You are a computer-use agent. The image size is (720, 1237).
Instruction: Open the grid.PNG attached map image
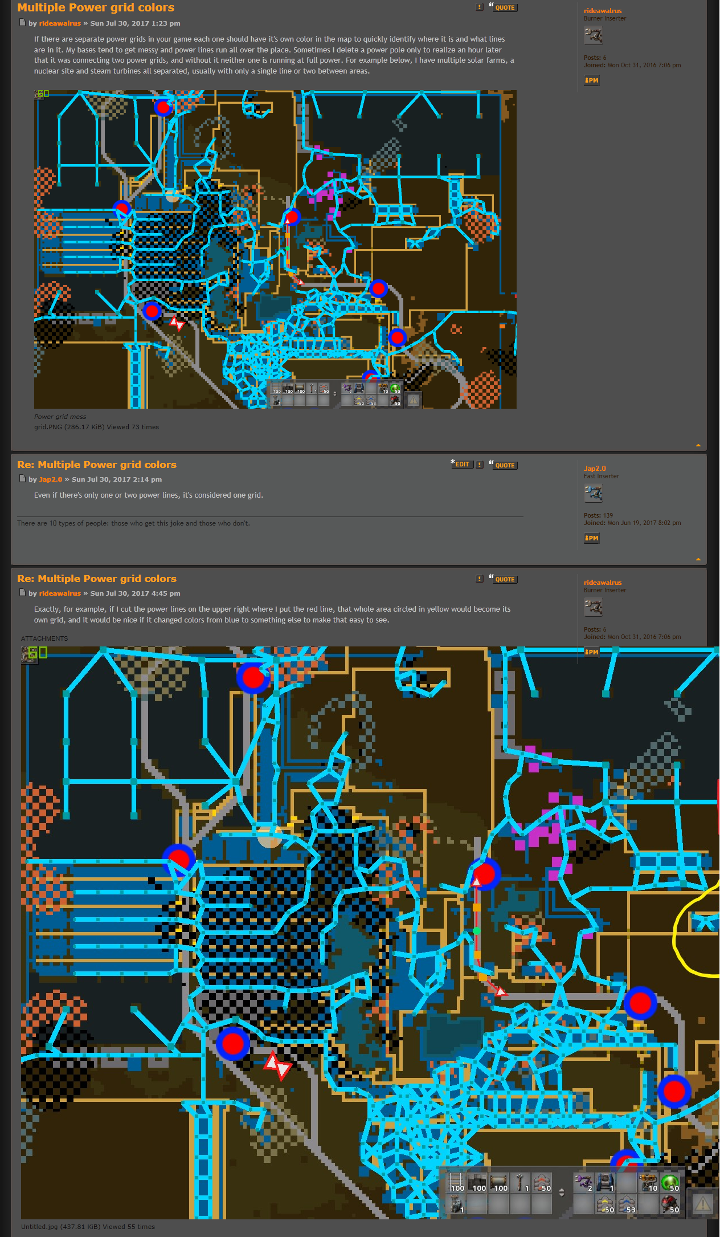coord(275,249)
